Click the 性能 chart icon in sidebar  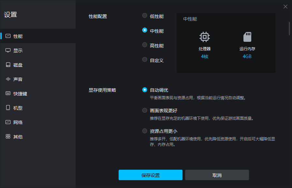click(8, 36)
